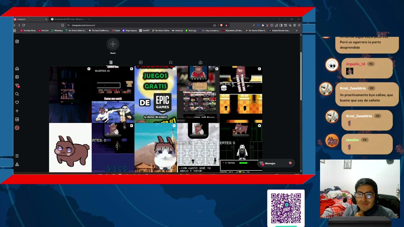Image resolution: width=404 pixels, height=227 pixels.
Task: Reload the Instagram page
Action: click(x=24, y=25)
